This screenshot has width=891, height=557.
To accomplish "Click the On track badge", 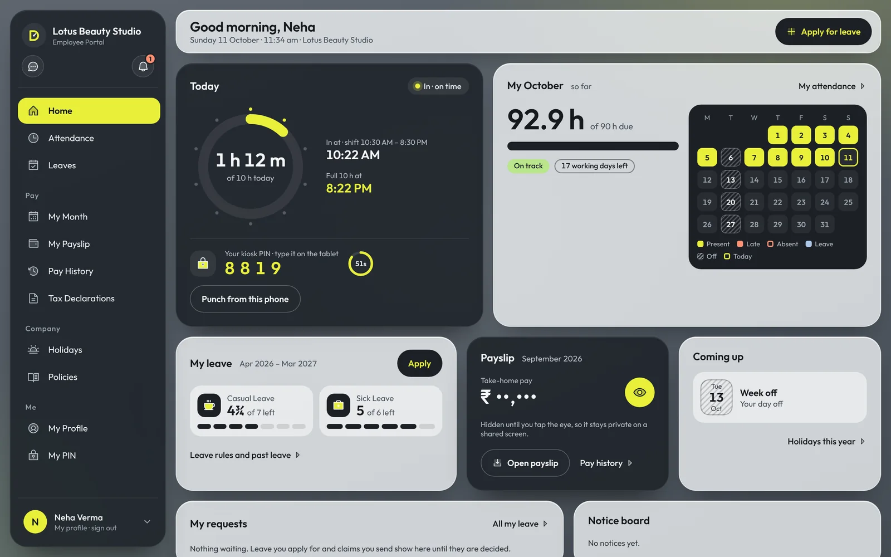I will tap(528, 166).
